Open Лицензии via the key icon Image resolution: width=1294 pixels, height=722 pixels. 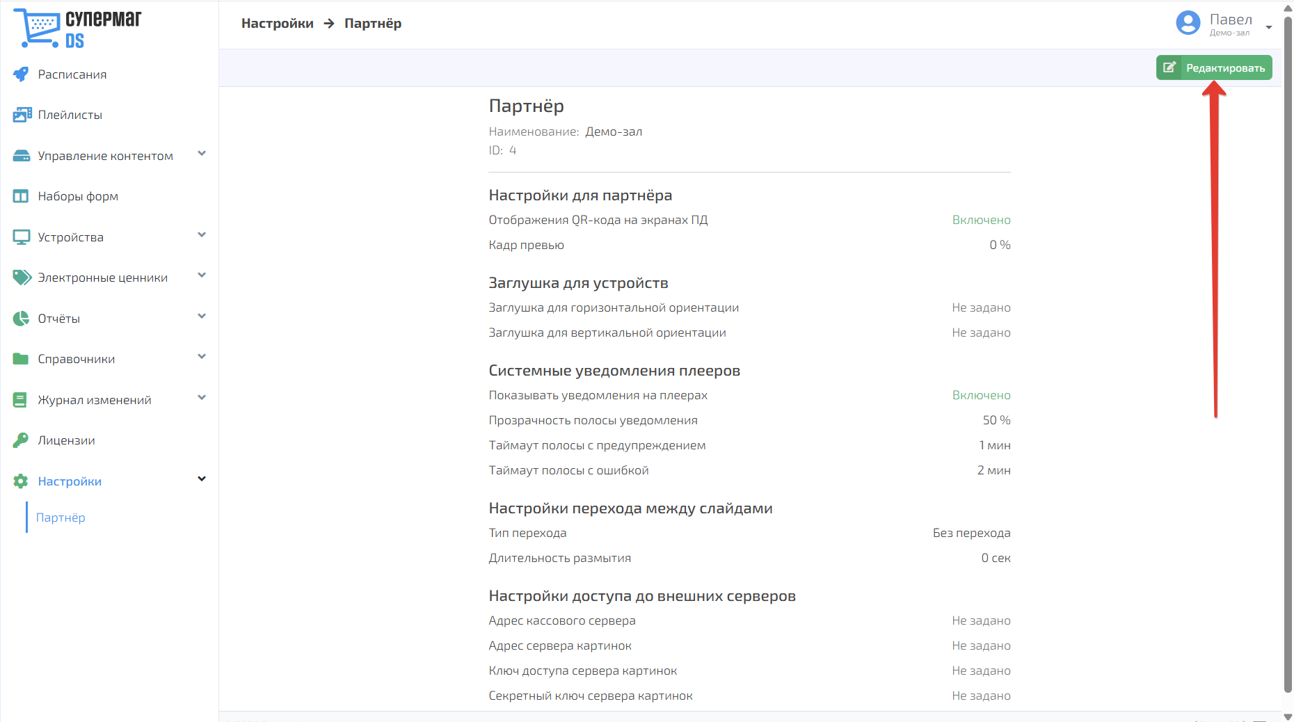click(21, 440)
